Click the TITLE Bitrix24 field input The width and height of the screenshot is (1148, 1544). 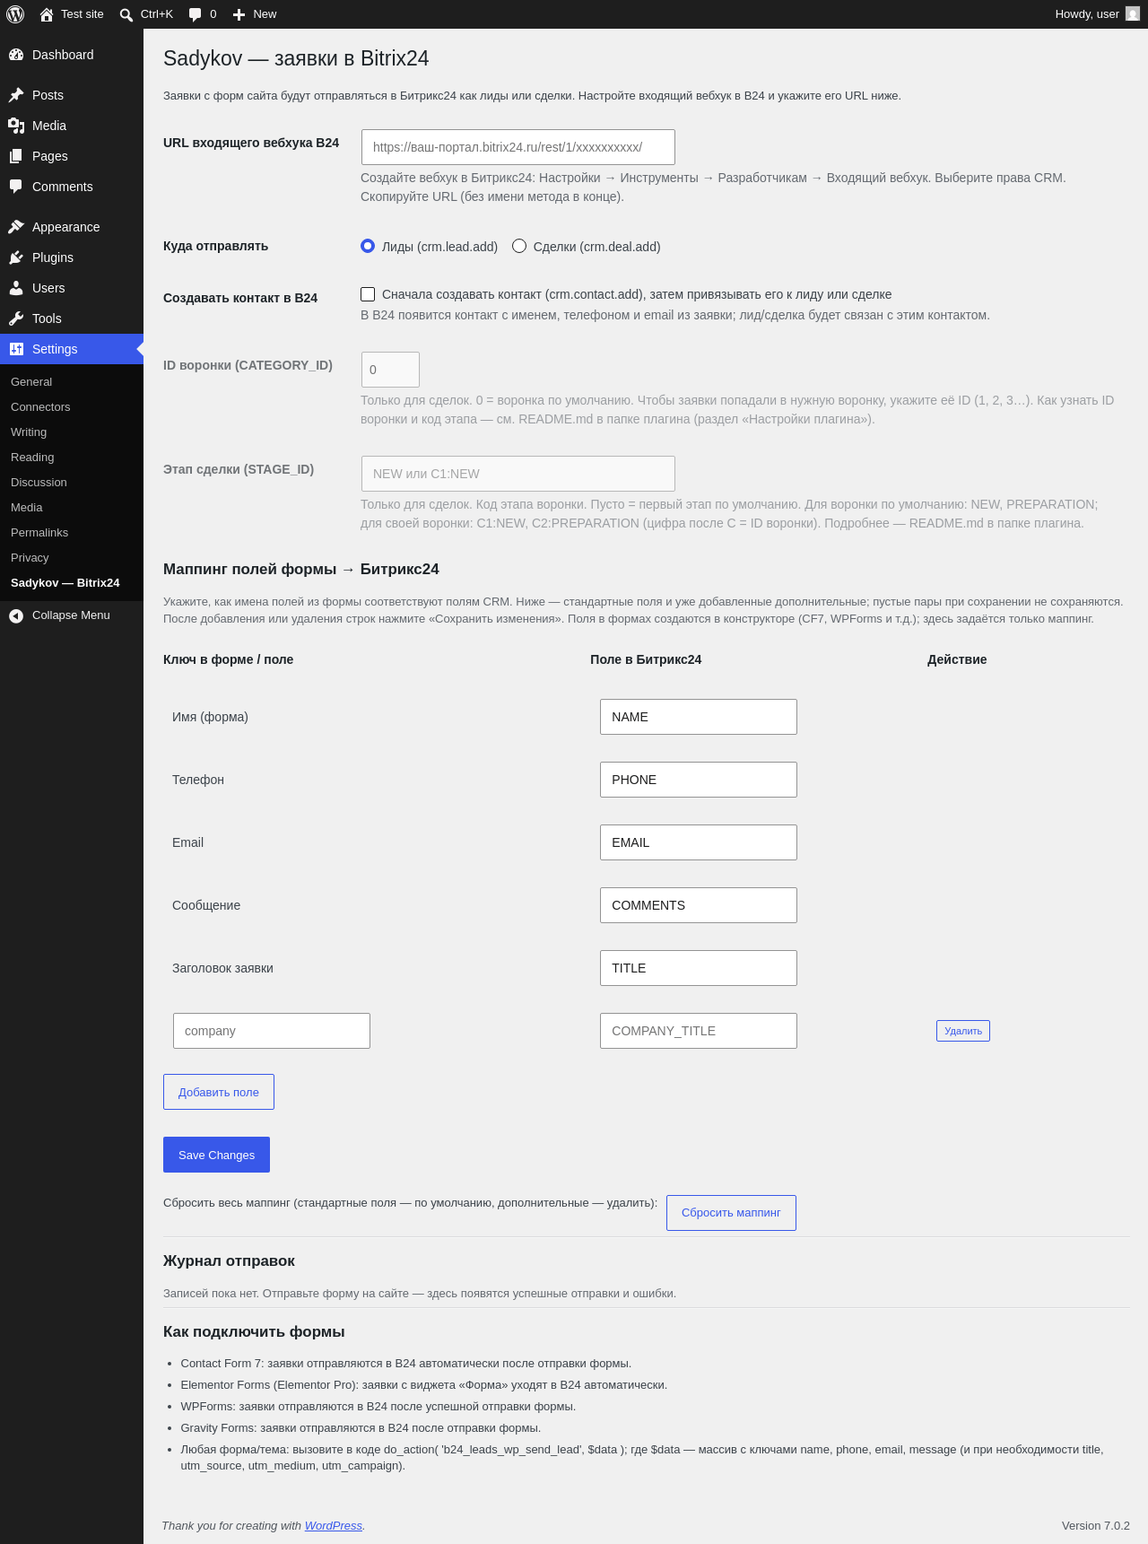pyautogui.click(x=699, y=968)
